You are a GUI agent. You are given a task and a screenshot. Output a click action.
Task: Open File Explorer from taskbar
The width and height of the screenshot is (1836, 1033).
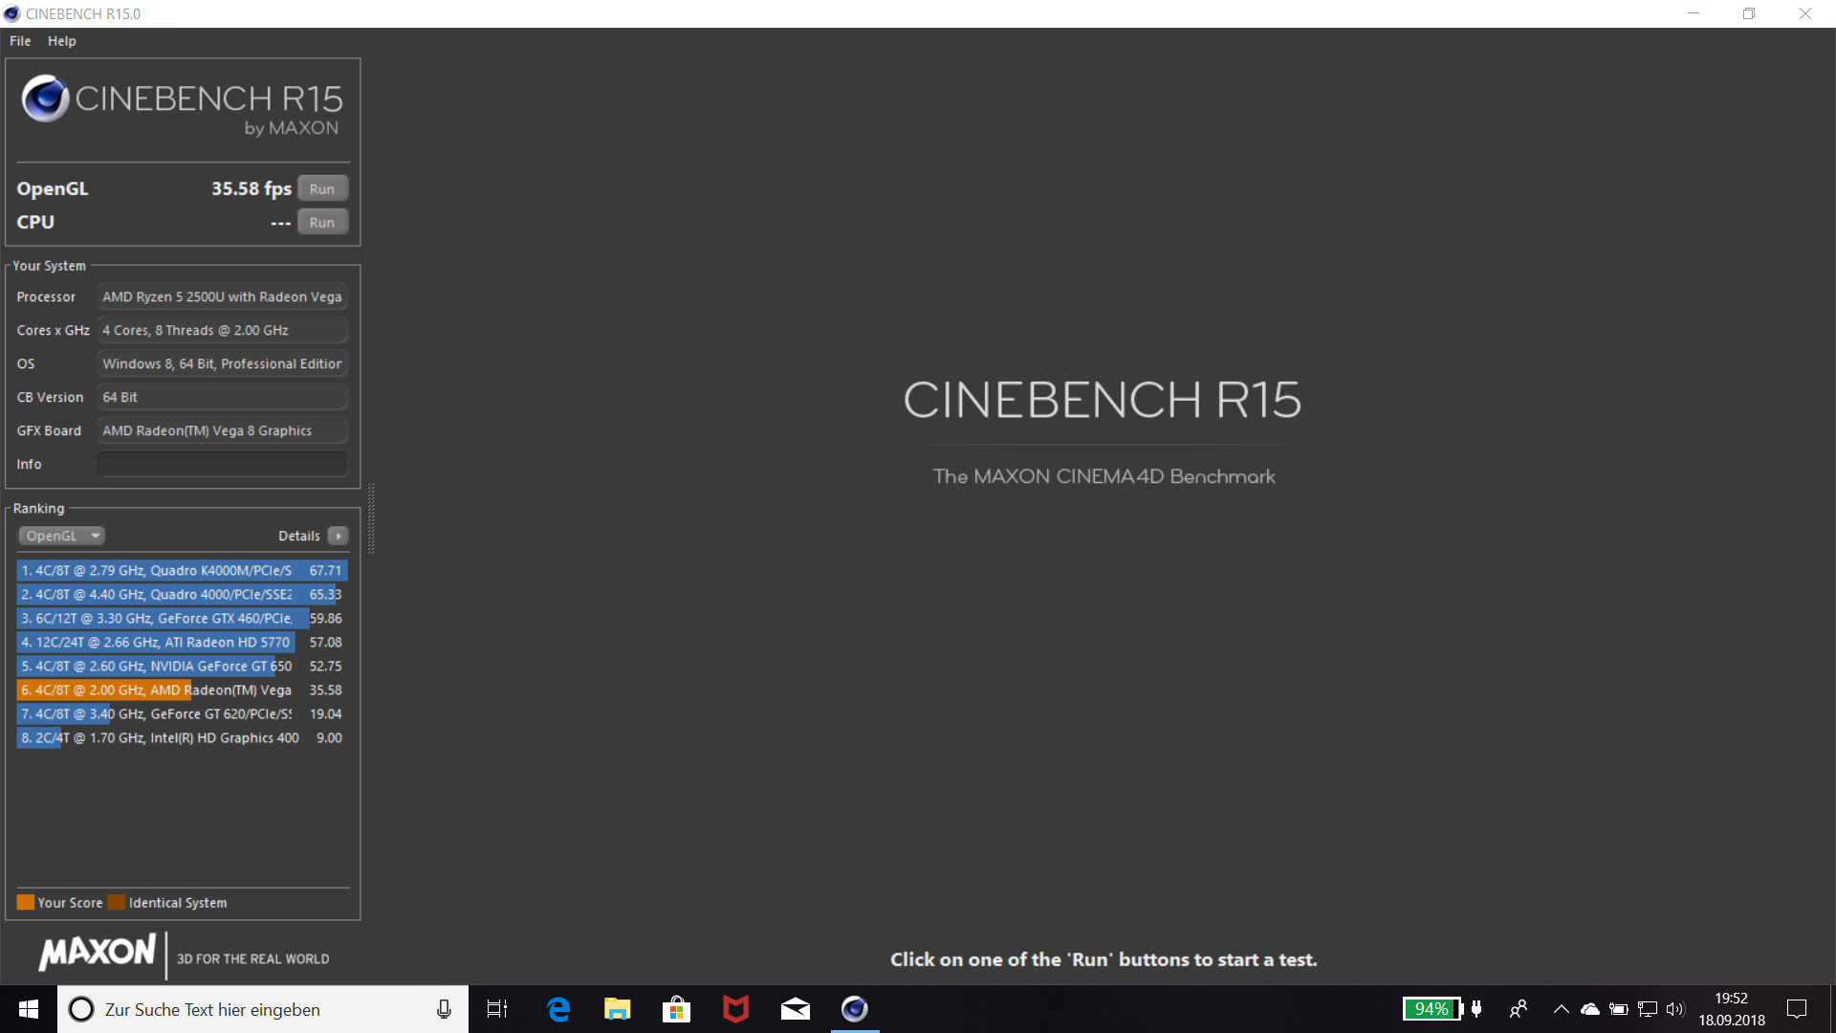tap(617, 1009)
